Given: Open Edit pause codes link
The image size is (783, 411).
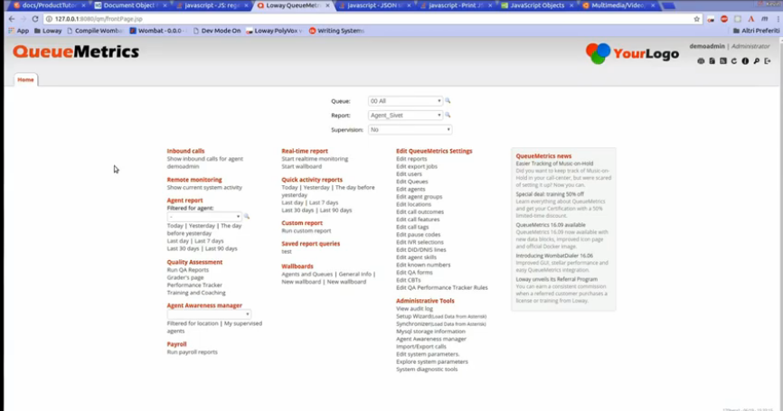Looking at the screenshot, I should [419, 235].
